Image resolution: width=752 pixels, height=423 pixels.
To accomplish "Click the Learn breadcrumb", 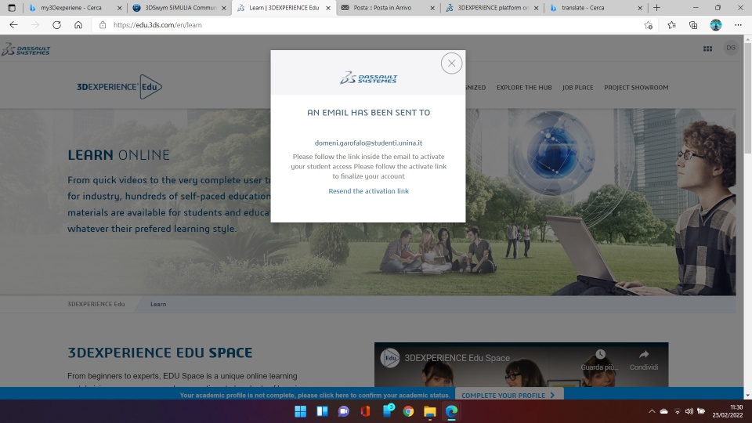I will pyautogui.click(x=158, y=304).
